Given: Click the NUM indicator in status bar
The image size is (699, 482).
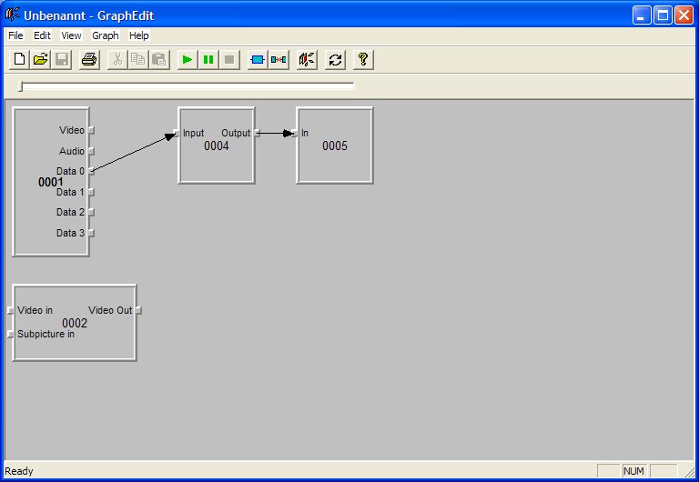Looking at the screenshot, I should [x=633, y=471].
